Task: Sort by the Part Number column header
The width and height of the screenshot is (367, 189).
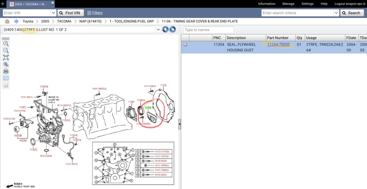Action: [x=281, y=38]
